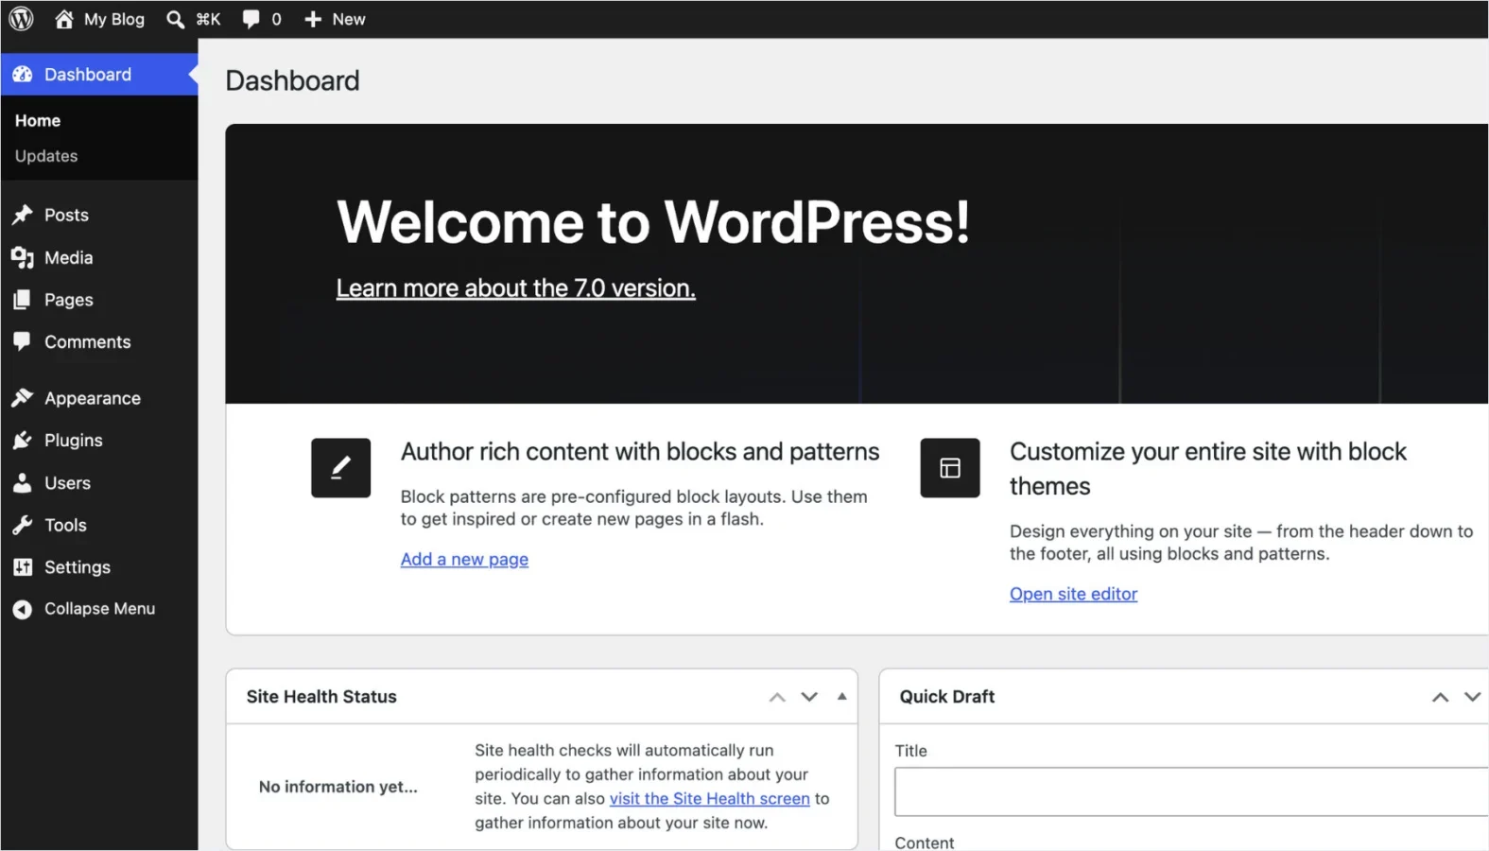Move Quick Draft panel down

click(1472, 697)
